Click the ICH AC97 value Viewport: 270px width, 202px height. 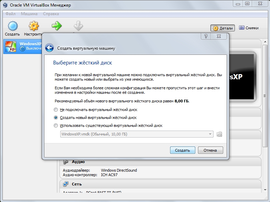109,175
